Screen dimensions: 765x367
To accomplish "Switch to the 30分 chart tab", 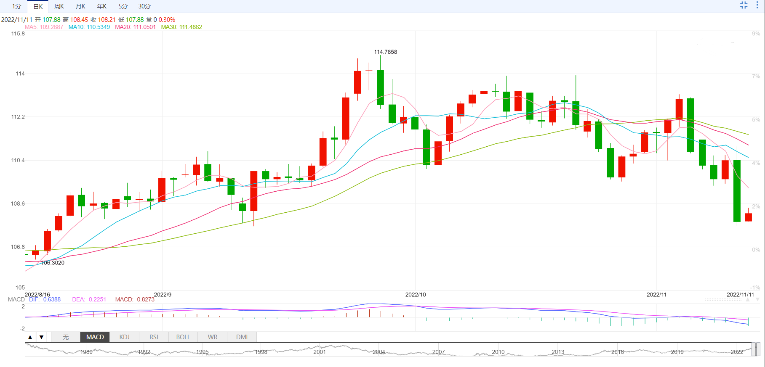I will 144,6.
